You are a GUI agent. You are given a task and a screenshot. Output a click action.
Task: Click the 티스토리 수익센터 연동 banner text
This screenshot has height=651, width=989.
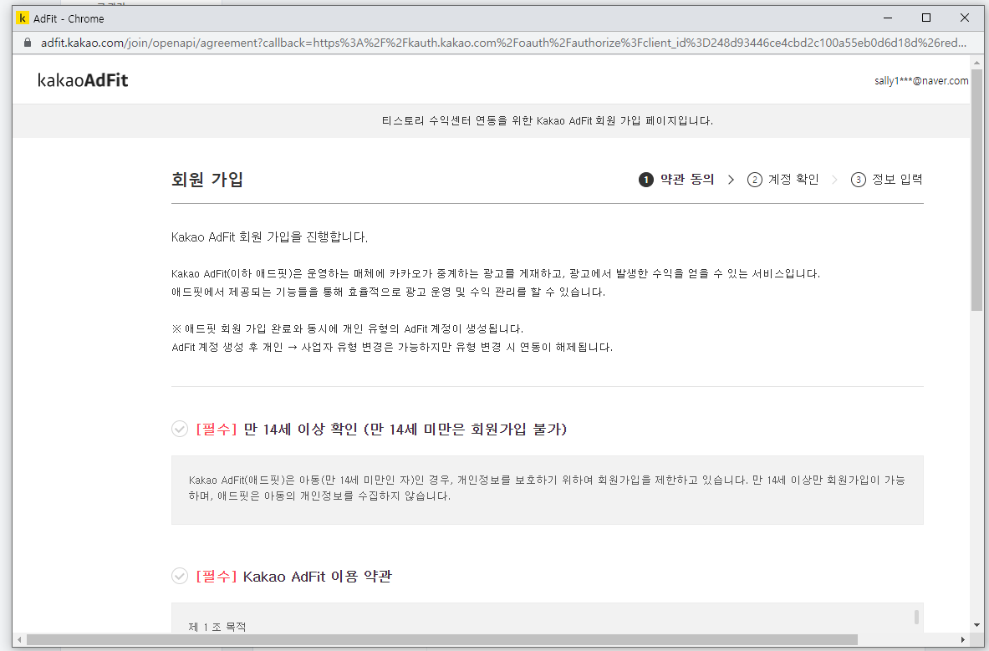[548, 121]
